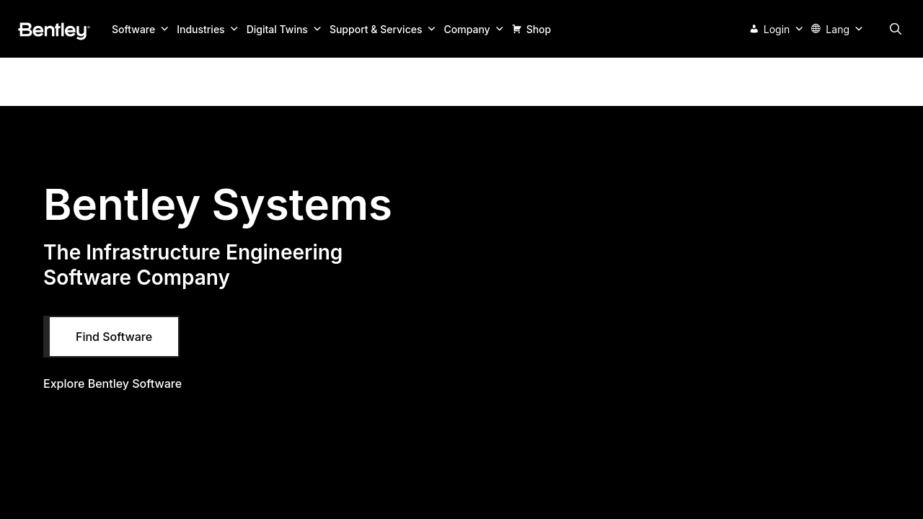
Task: Click the Bentley logo
Action: [x=54, y=30]
